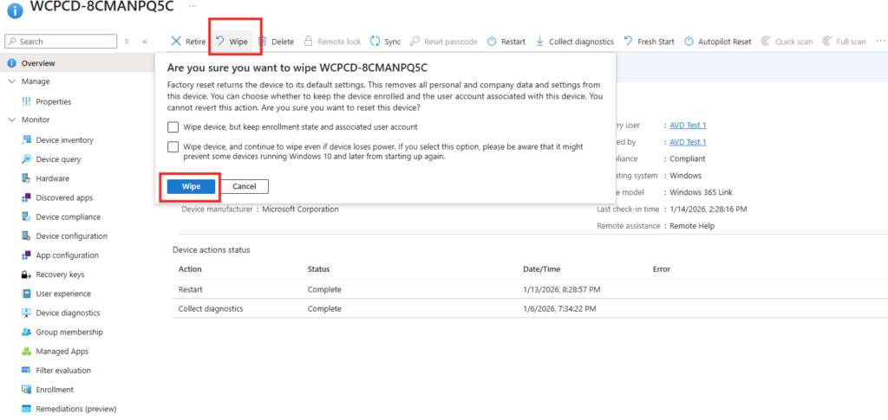Click the Restart device icon
This screenshot has width=888, height=420.
tap(492, 42)
